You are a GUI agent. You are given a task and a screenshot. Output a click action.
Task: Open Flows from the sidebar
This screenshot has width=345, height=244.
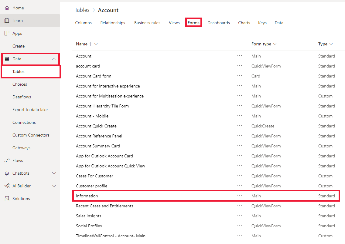(x=7, y=160)
